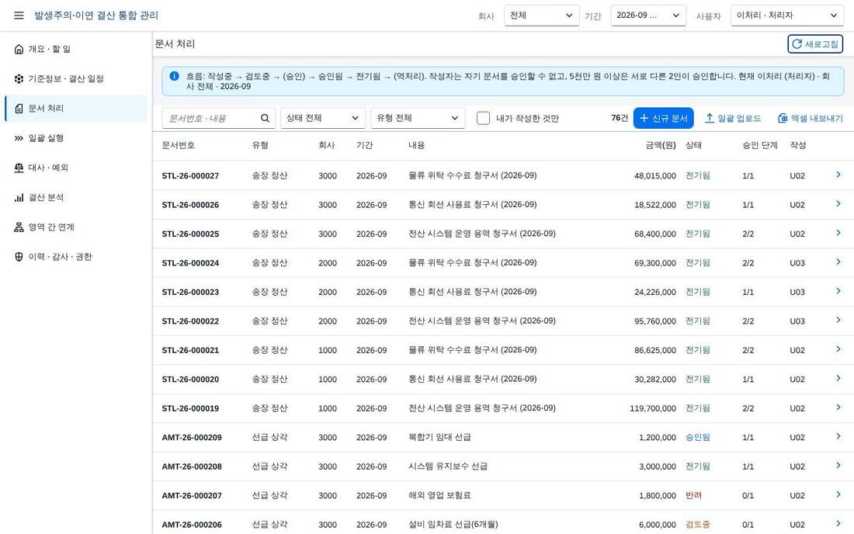Image resolution: width=854 pixels, height=534 pixels.
Task: Open row arrow for STL-26-000019
Action: (838, 407)
